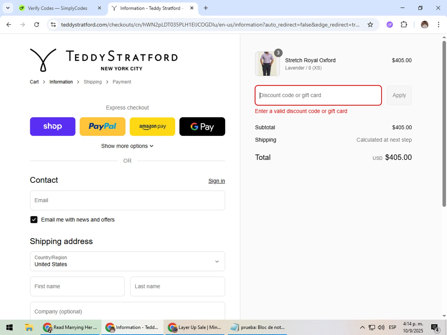Close the Verify Codes SimplyCodes tab
The height and width of the screenshot is (335, 447).
click(x=100, y=8)
